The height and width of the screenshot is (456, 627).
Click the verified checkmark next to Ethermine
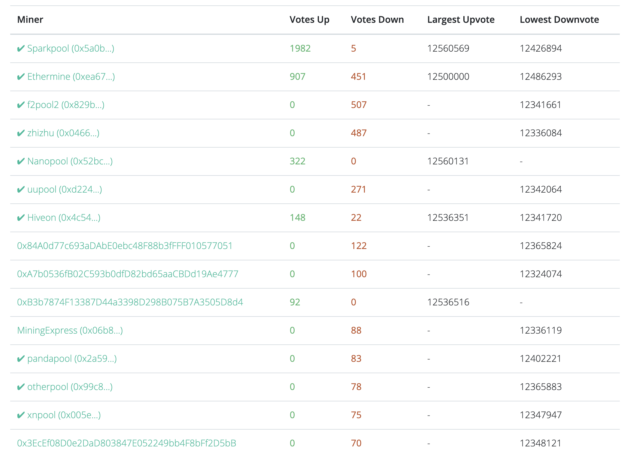21,76
